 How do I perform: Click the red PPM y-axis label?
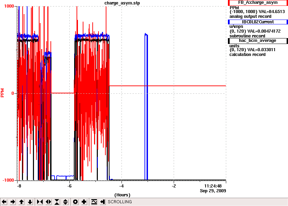coord(2,93)
